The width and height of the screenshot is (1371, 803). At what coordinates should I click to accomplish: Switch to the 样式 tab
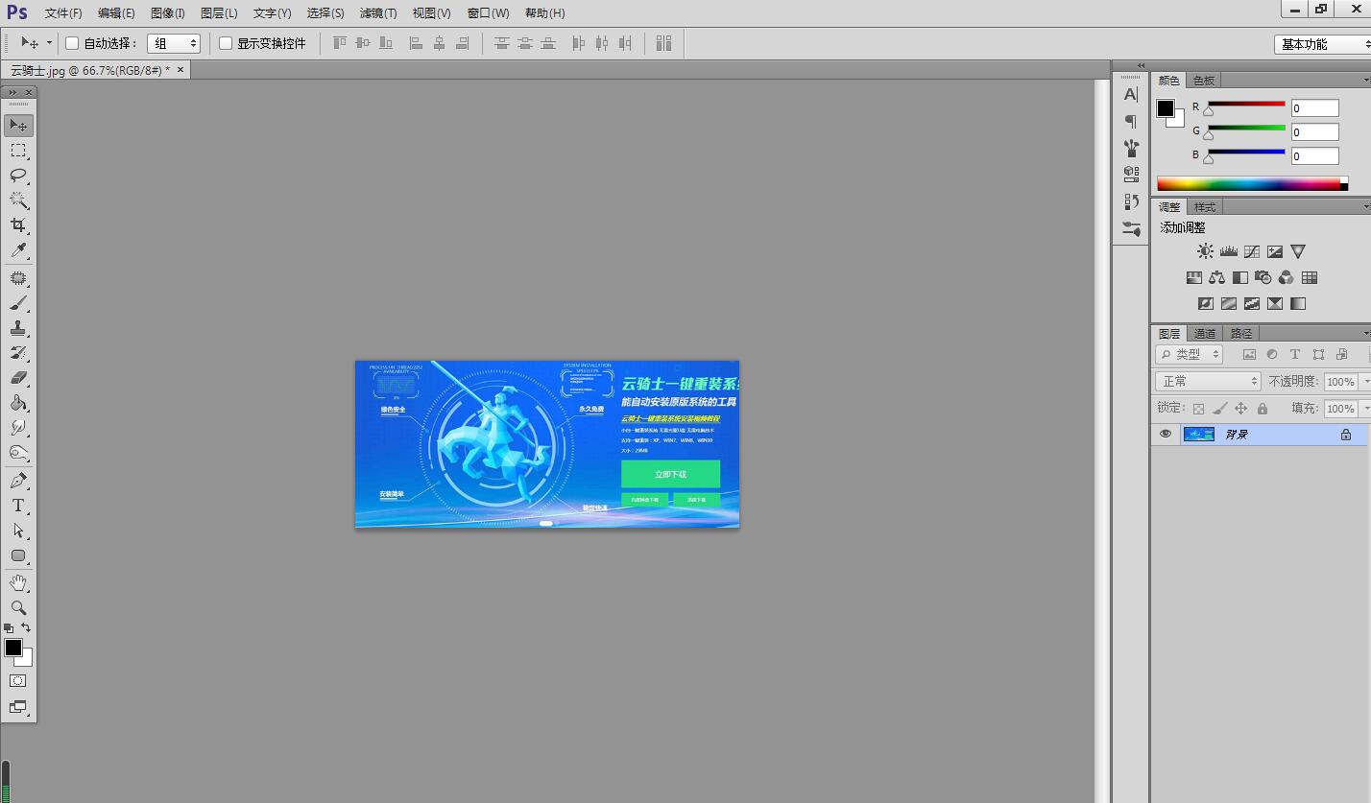[1205, 207]
